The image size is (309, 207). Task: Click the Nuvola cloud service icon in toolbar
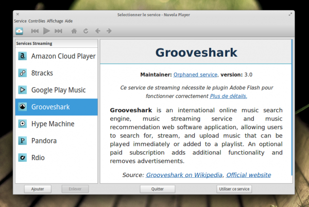[x=20, y=31]
